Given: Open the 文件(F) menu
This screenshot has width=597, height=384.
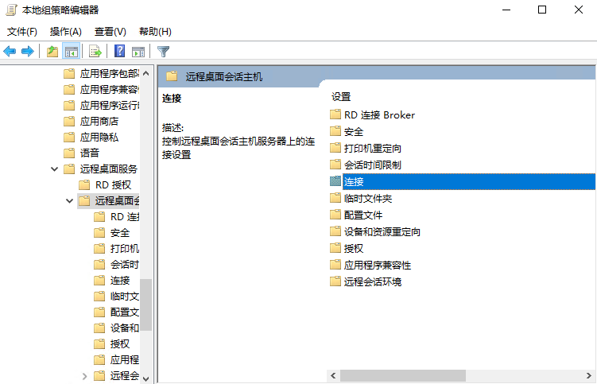Looking at the screenshot, I should 22,32.
